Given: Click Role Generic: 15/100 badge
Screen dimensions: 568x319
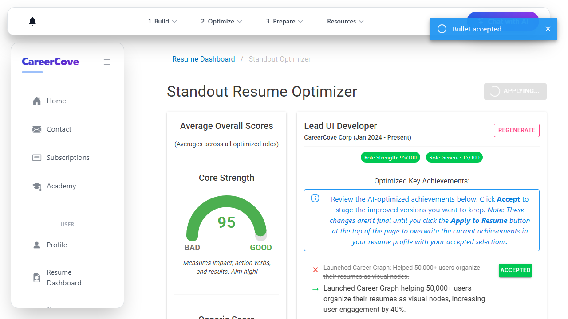Looking at the screenshot, I should click(454, 157).
